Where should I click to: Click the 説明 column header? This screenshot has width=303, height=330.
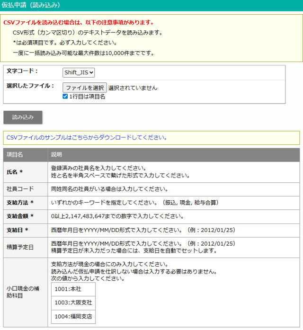56,155
